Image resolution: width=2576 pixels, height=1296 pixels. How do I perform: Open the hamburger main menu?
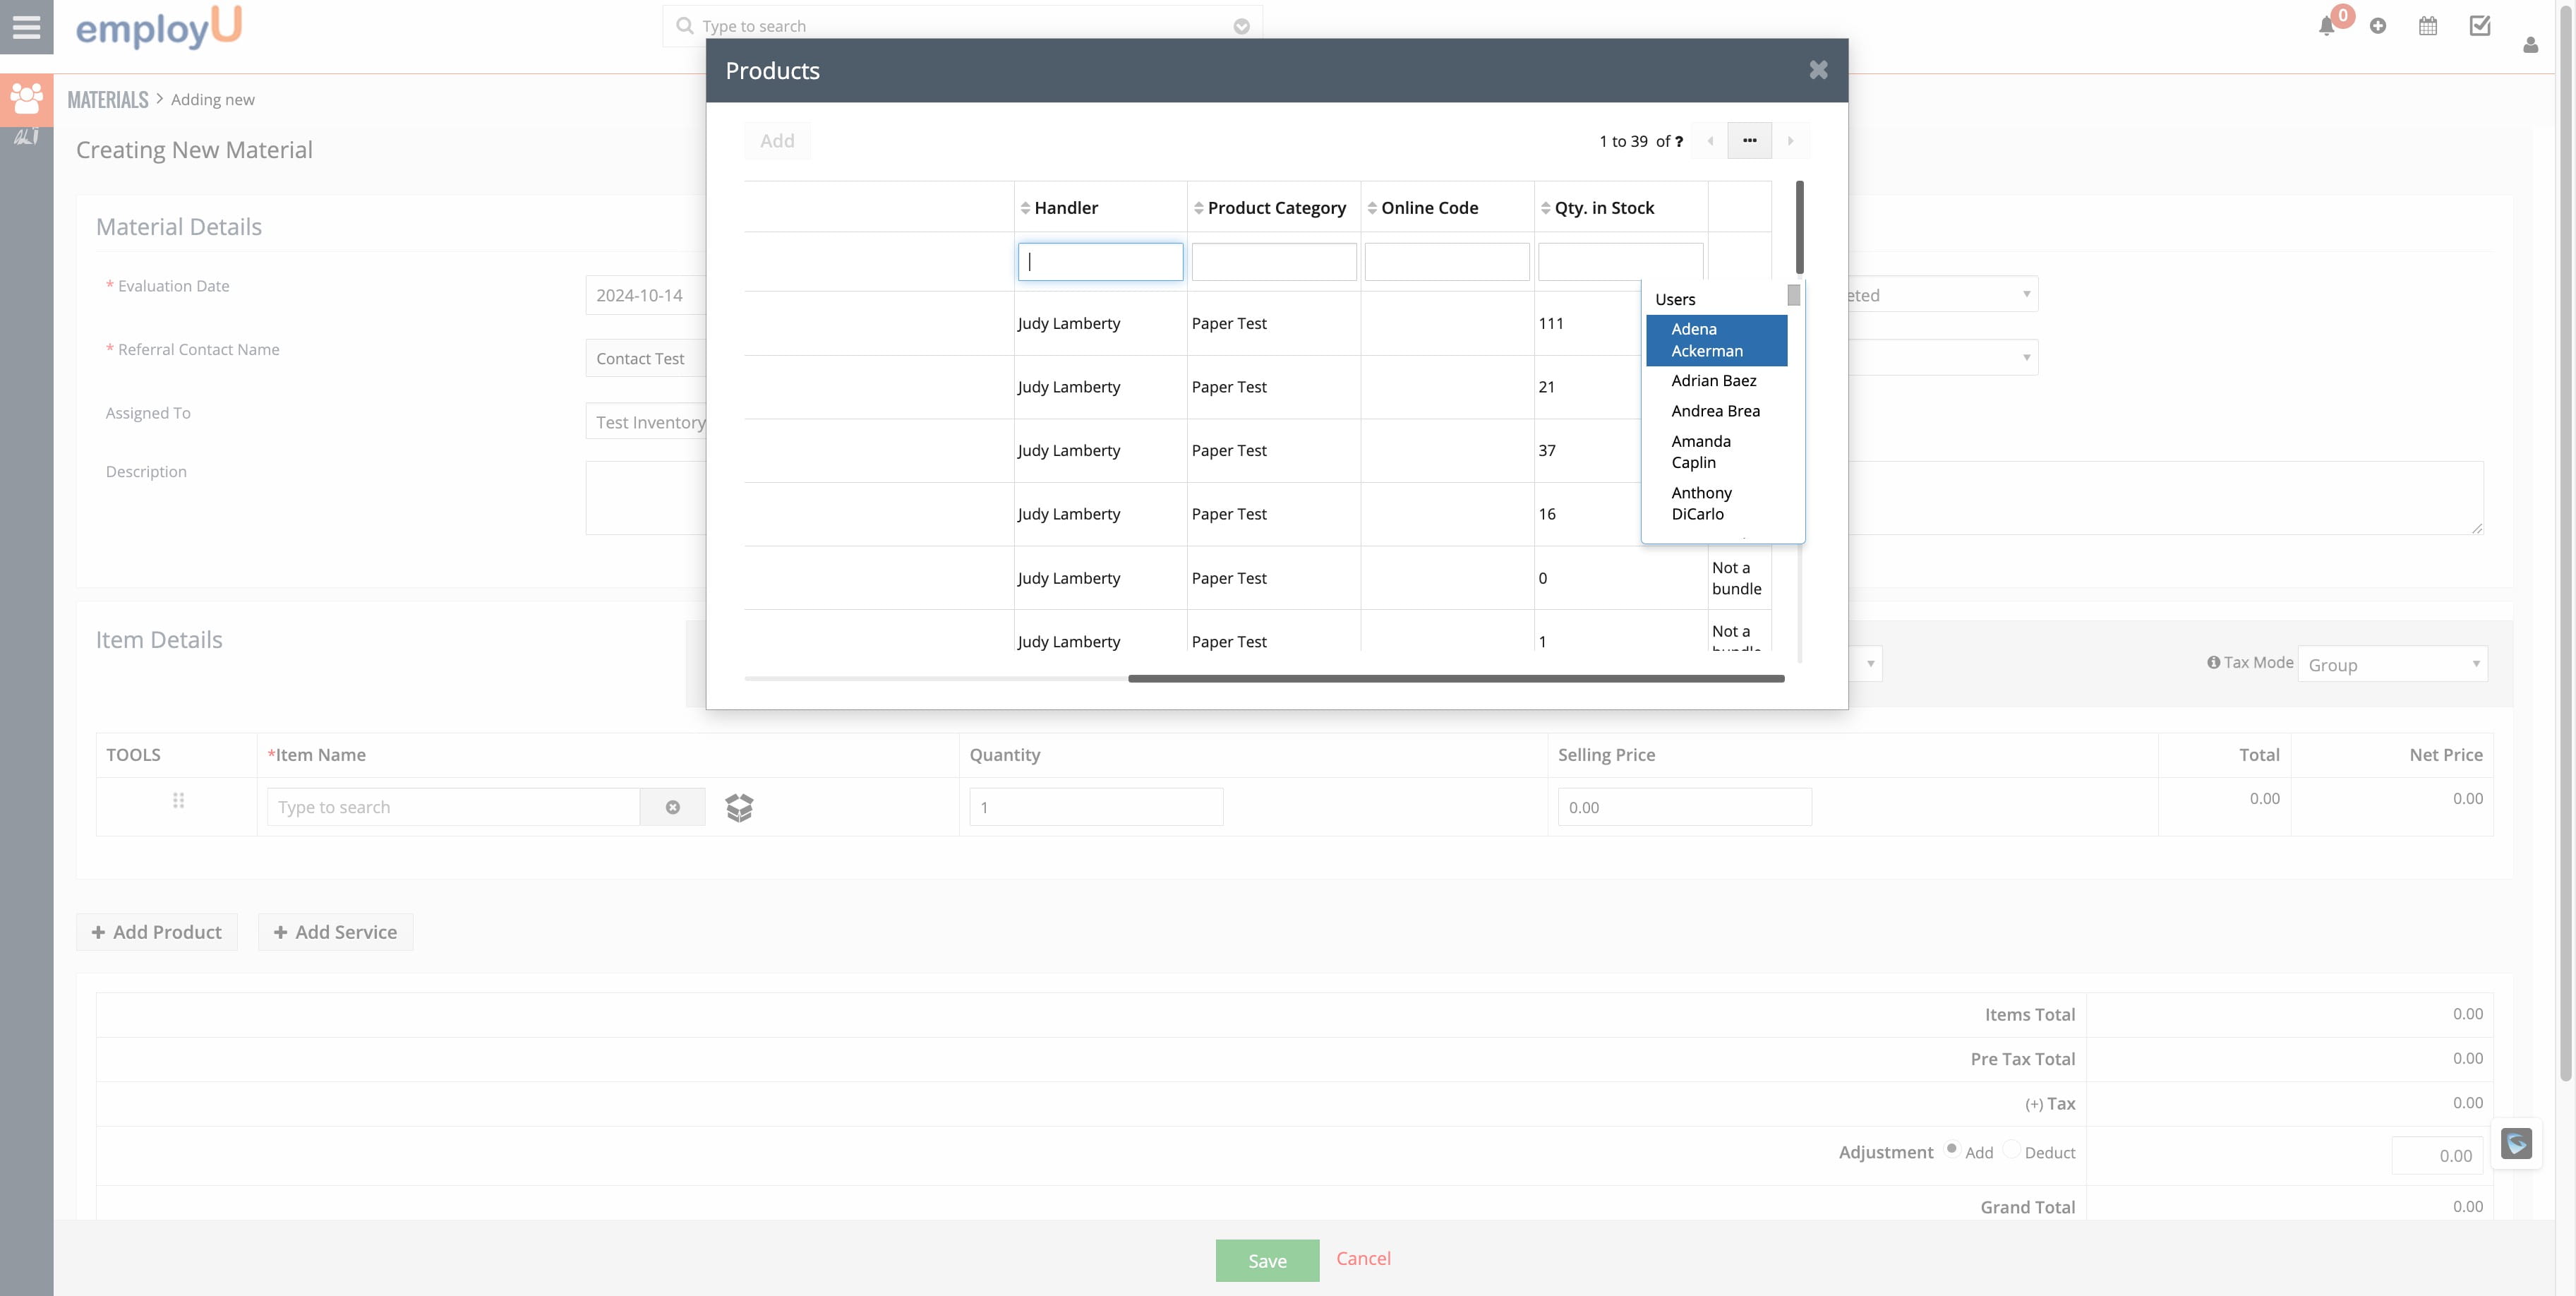pos(26,27)
